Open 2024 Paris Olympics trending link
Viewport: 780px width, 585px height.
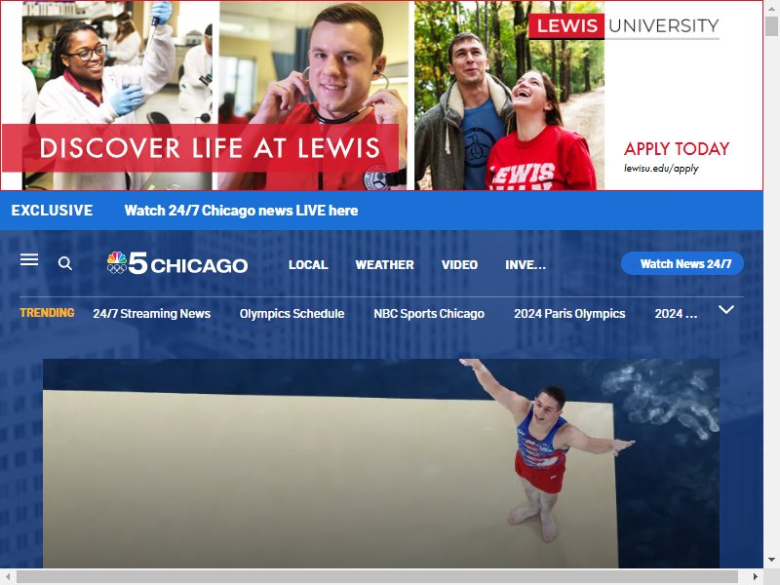tap(569, 313)
